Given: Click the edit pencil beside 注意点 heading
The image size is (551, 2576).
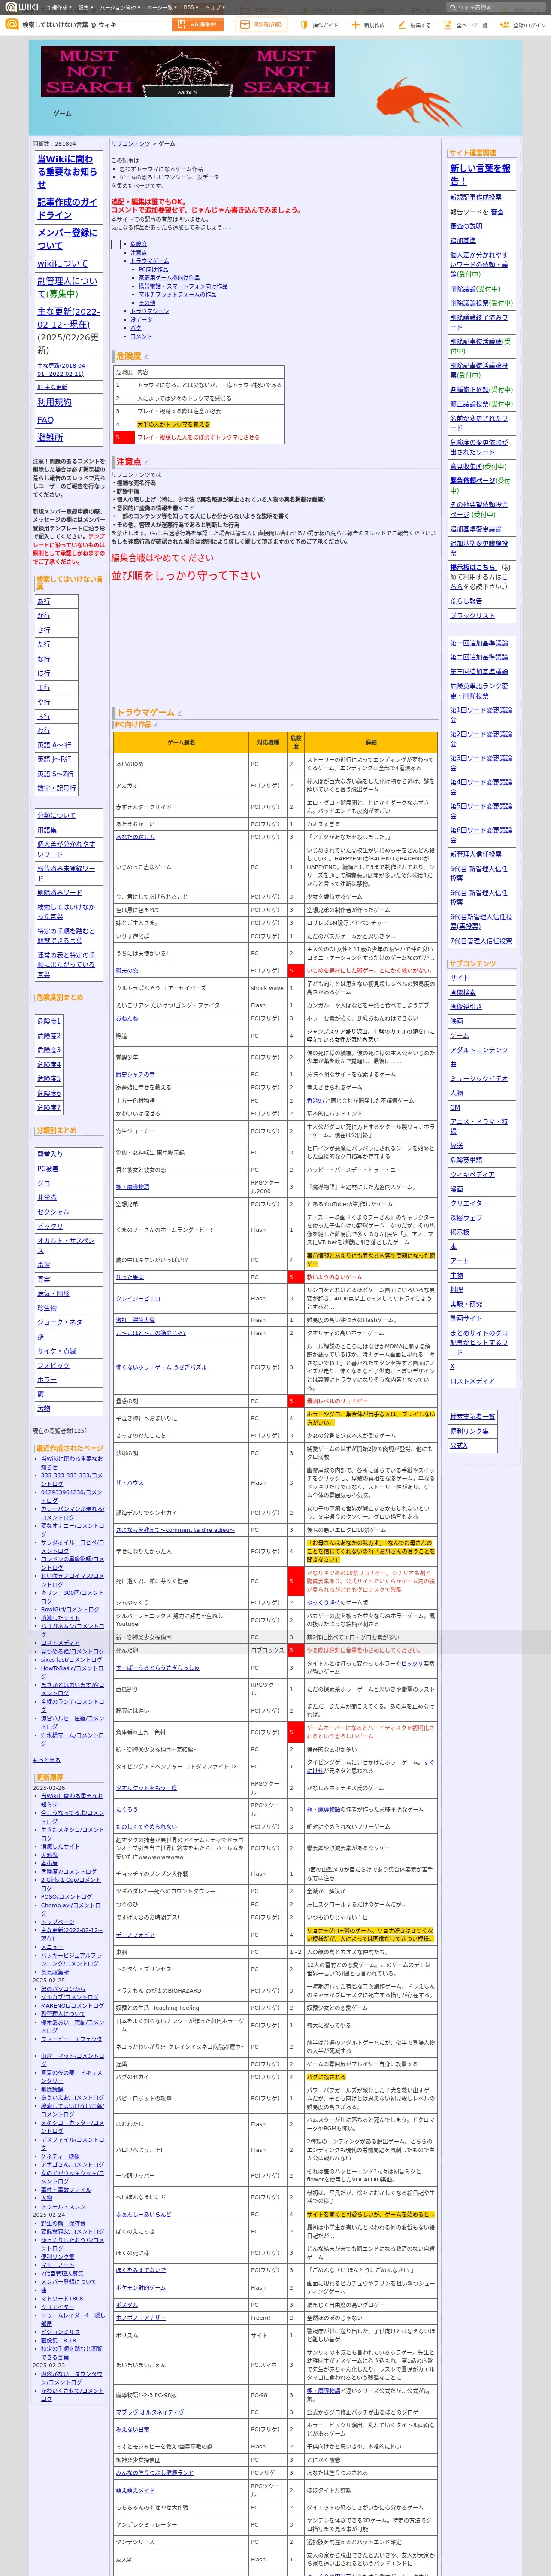Looking at the screenshot, I should pos(146,462).
